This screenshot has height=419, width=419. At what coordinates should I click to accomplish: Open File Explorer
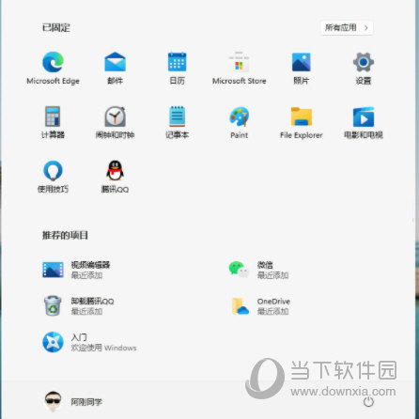(x=301, y=122)
